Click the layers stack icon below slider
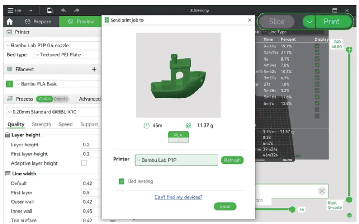 [x=349, y=215]
